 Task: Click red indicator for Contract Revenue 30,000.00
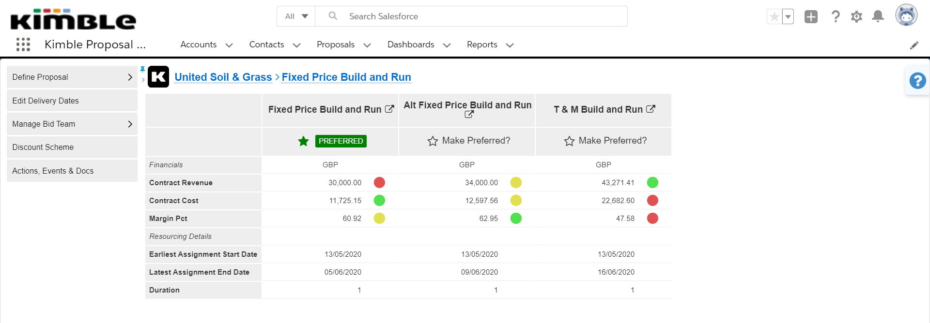pos(379,182)
